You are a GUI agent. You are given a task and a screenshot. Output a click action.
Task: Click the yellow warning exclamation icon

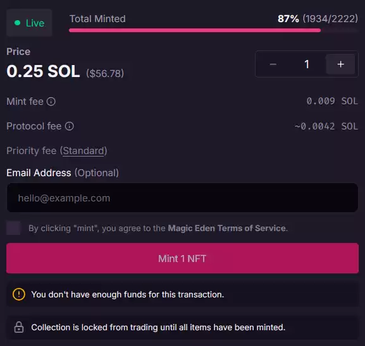pyautogui.click(x=19, y=294)
